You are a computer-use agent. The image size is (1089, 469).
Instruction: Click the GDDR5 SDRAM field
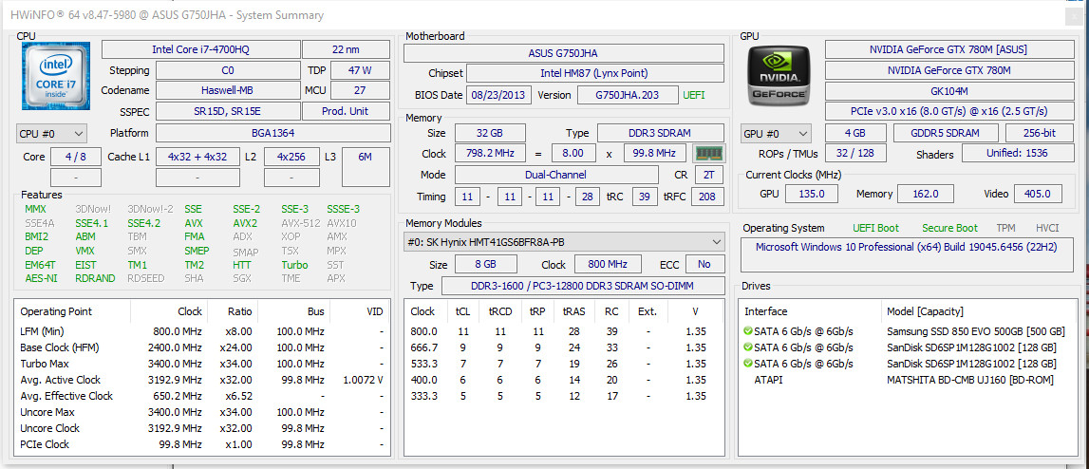[x=946, y=133]
